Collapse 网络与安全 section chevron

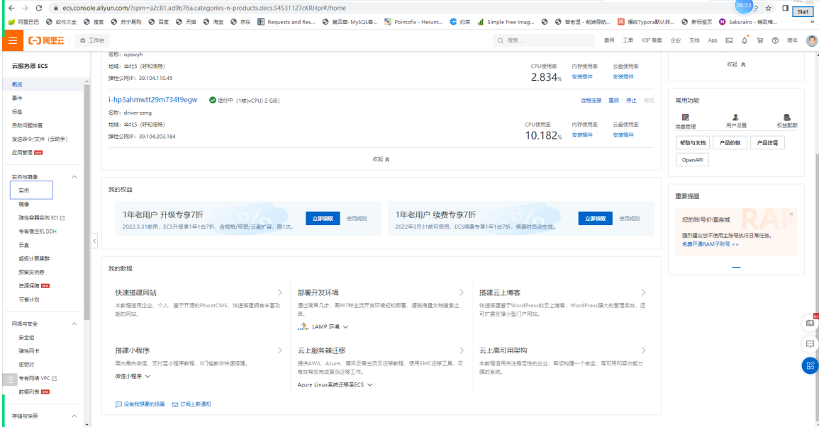tap(74, 324)
